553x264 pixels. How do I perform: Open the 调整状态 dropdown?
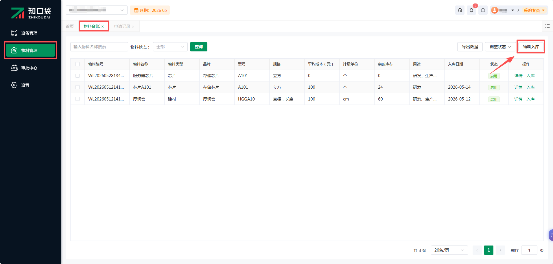tap(500, 47)
